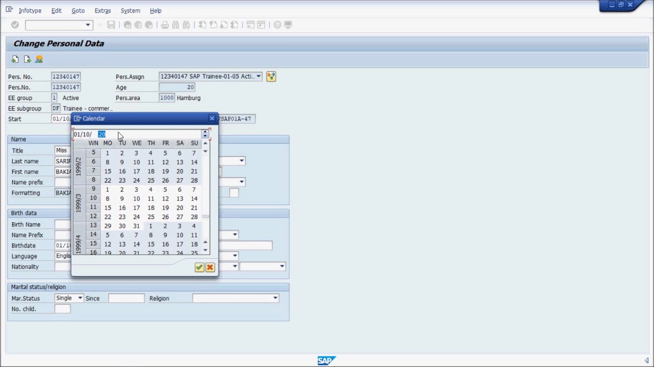Click the Pers.area 1000 field
654x367 pixels.
(167, 98)
